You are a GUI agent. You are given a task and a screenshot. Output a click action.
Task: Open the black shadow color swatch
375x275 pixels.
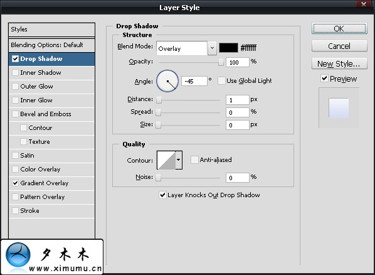(x=229, y=48)
